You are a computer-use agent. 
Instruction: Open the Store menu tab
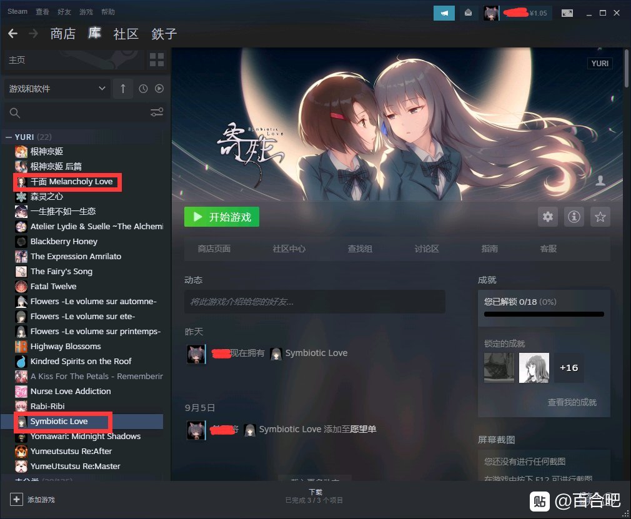click(x=62, y=34)
